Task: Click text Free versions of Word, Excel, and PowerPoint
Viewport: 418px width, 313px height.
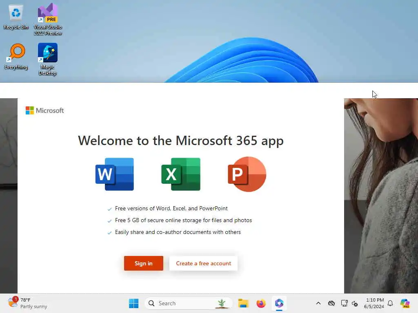Action: point(171,208)
